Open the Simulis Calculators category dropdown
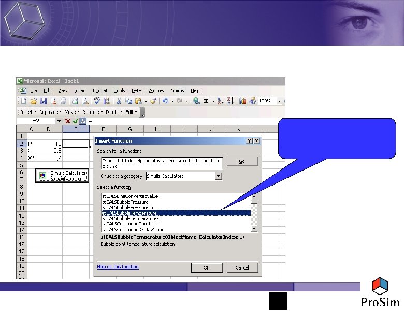 point(219,176)
